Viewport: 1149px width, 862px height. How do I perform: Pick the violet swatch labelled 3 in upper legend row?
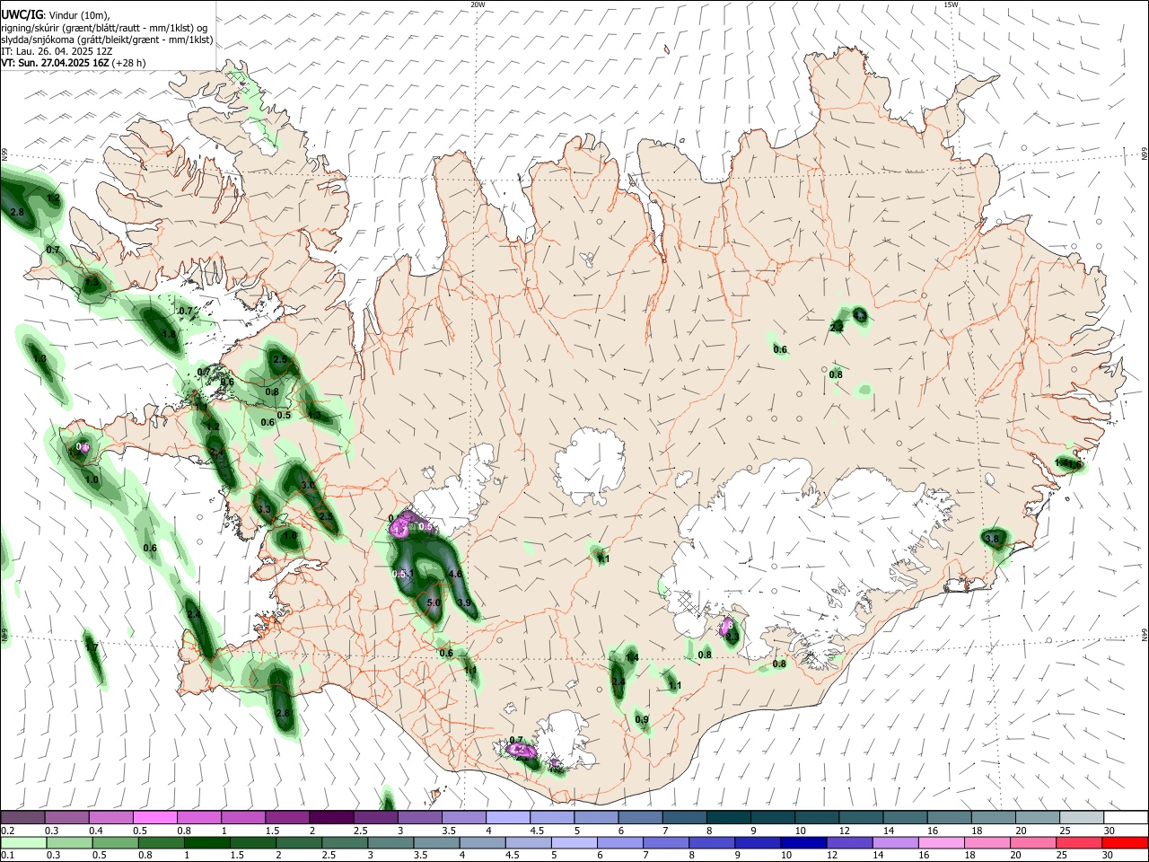click(x=420, y=817)
